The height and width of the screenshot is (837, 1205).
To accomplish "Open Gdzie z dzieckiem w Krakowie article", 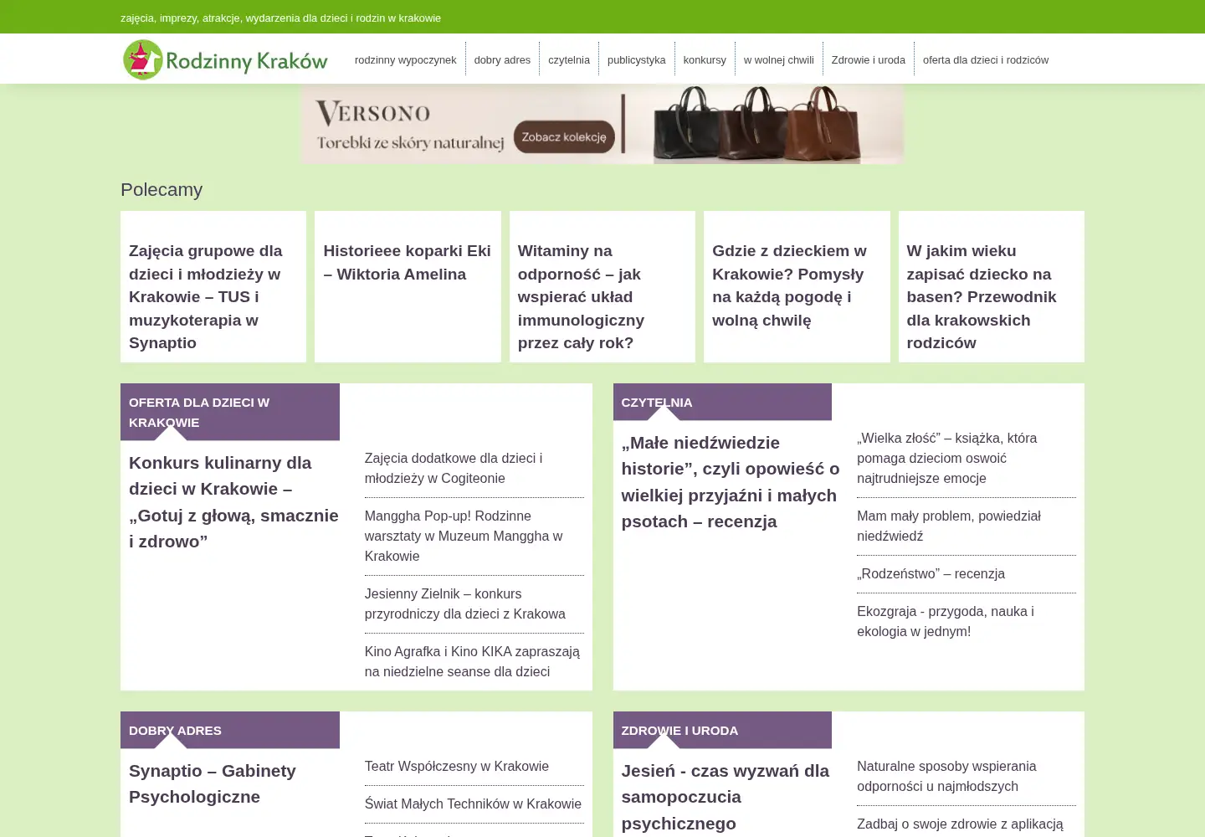I will (x=797, y=285).
